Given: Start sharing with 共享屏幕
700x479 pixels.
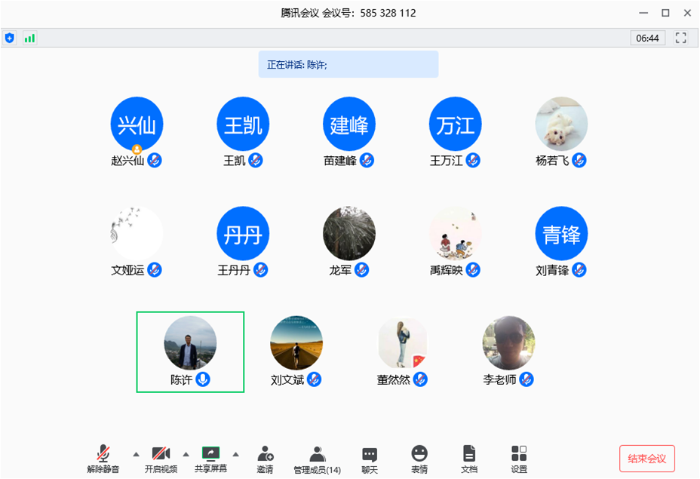Looking at the screenshot, I should 210,459.
